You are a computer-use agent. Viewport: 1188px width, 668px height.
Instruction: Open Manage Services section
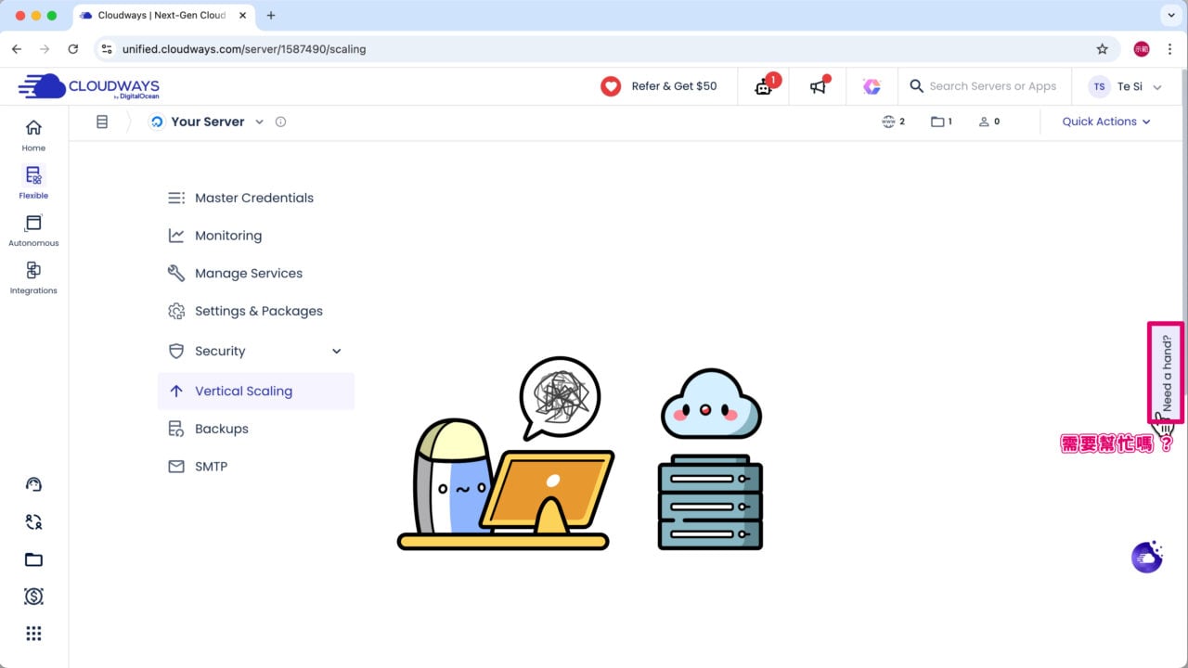248,274
